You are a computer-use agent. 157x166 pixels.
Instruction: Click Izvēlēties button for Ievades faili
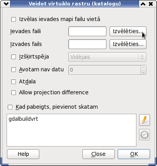click(128, 31)
